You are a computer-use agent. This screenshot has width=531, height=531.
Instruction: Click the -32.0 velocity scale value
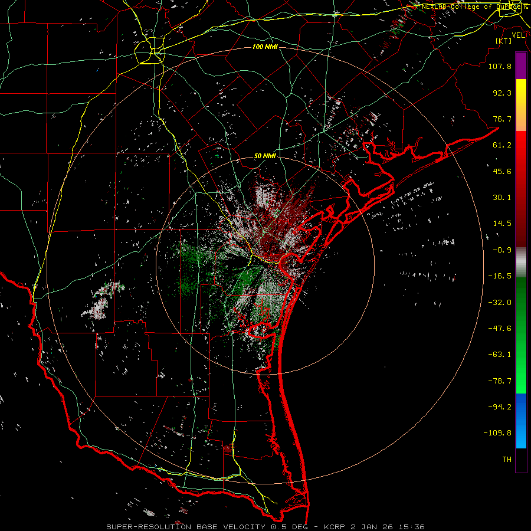500,303
